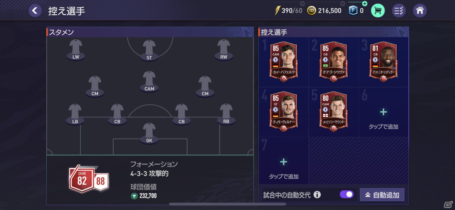
Task: Choose the empty ST position shirt
Action: [149, 50]
